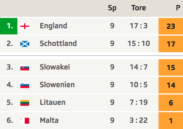Open the Malta team entry
Screen dimensions: 183x129
[49, 120]
